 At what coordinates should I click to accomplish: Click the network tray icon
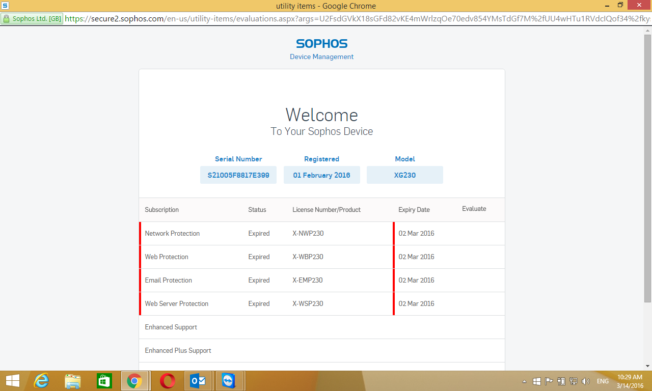click(574, 381)
